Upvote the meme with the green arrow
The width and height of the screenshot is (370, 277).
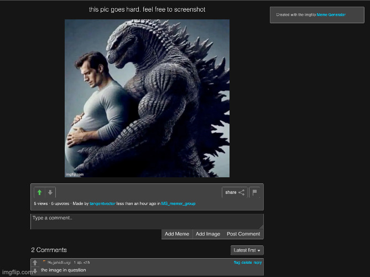(39, 192)
